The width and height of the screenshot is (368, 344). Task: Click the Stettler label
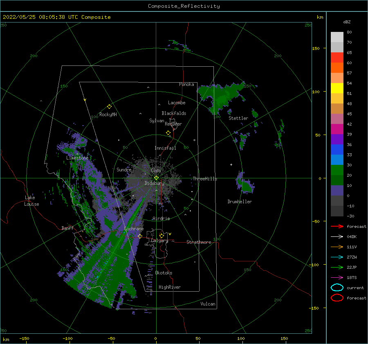pos(238,118)
